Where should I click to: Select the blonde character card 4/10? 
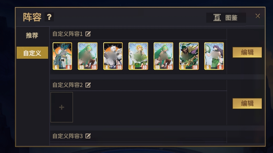[x=138, y=56]
